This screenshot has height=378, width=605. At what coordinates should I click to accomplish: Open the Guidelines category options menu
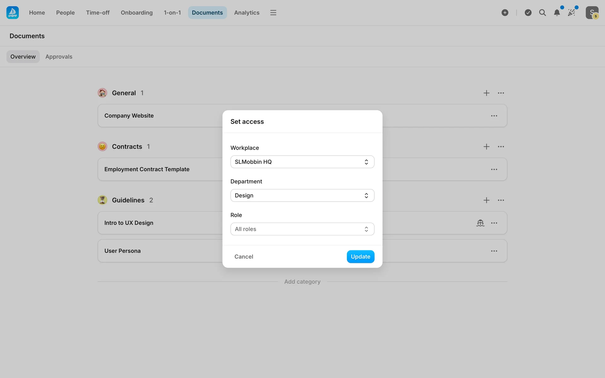pos(501,200)
